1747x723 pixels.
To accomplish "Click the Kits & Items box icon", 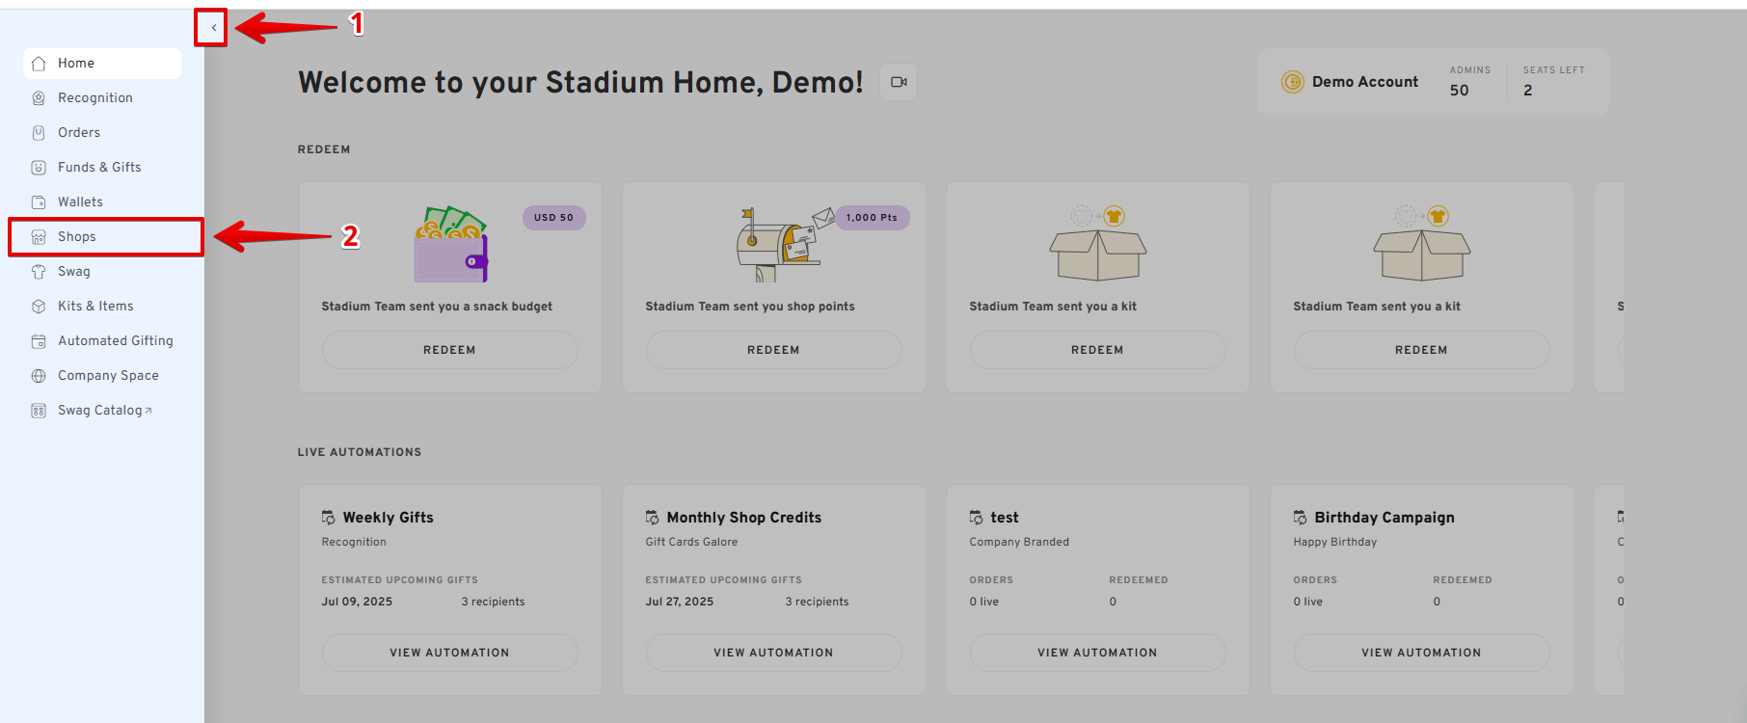I will coord(39,307).
